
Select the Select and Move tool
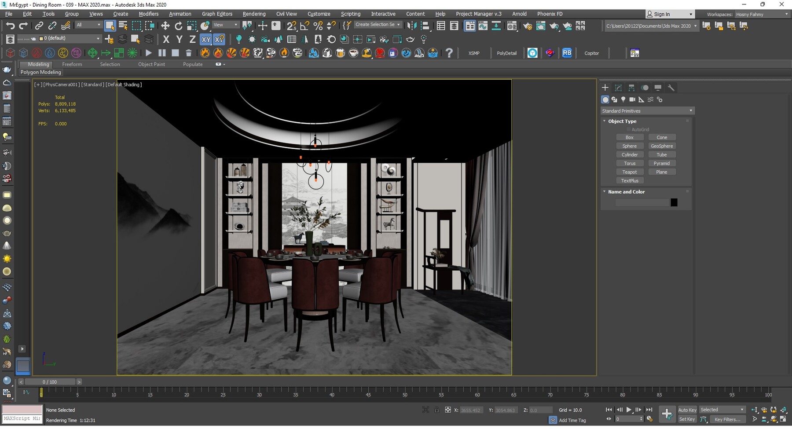[x=166, y=26]
